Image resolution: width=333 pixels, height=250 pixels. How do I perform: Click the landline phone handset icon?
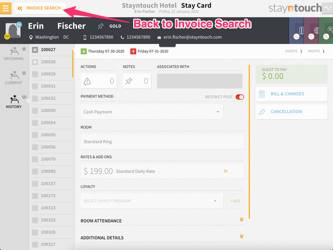pyautogui.click(x=122, y=37)
